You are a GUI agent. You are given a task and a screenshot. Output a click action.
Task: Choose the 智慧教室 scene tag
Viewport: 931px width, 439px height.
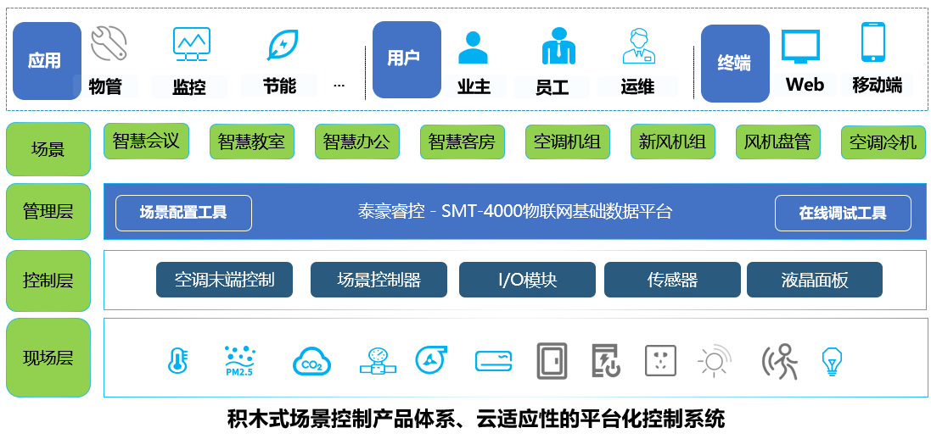tap(252, 142)
